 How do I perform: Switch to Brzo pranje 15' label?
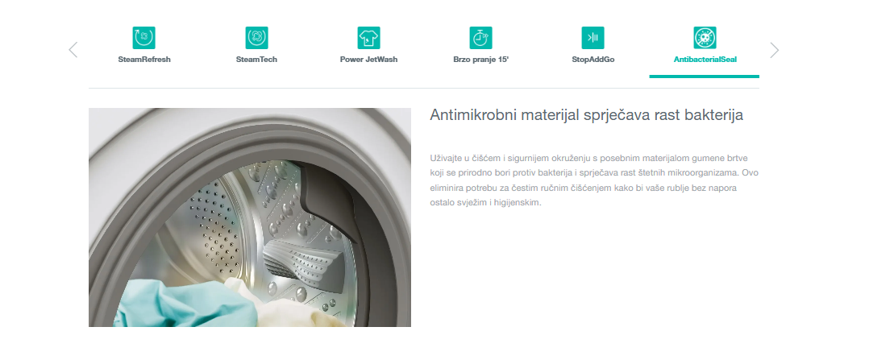click(481, 60)
